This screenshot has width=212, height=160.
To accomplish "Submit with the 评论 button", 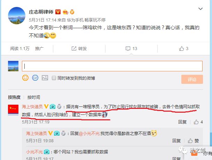I will tap(192, 79).
